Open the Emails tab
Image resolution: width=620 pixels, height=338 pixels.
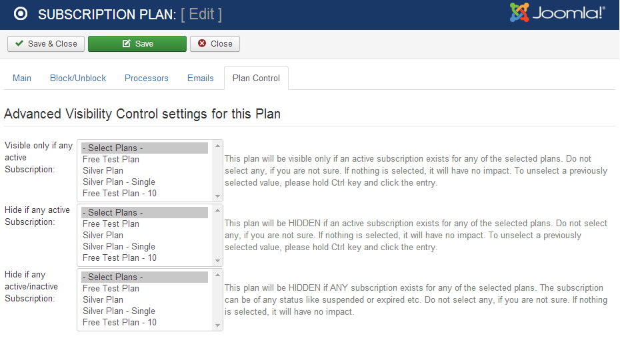click(201, 78)
